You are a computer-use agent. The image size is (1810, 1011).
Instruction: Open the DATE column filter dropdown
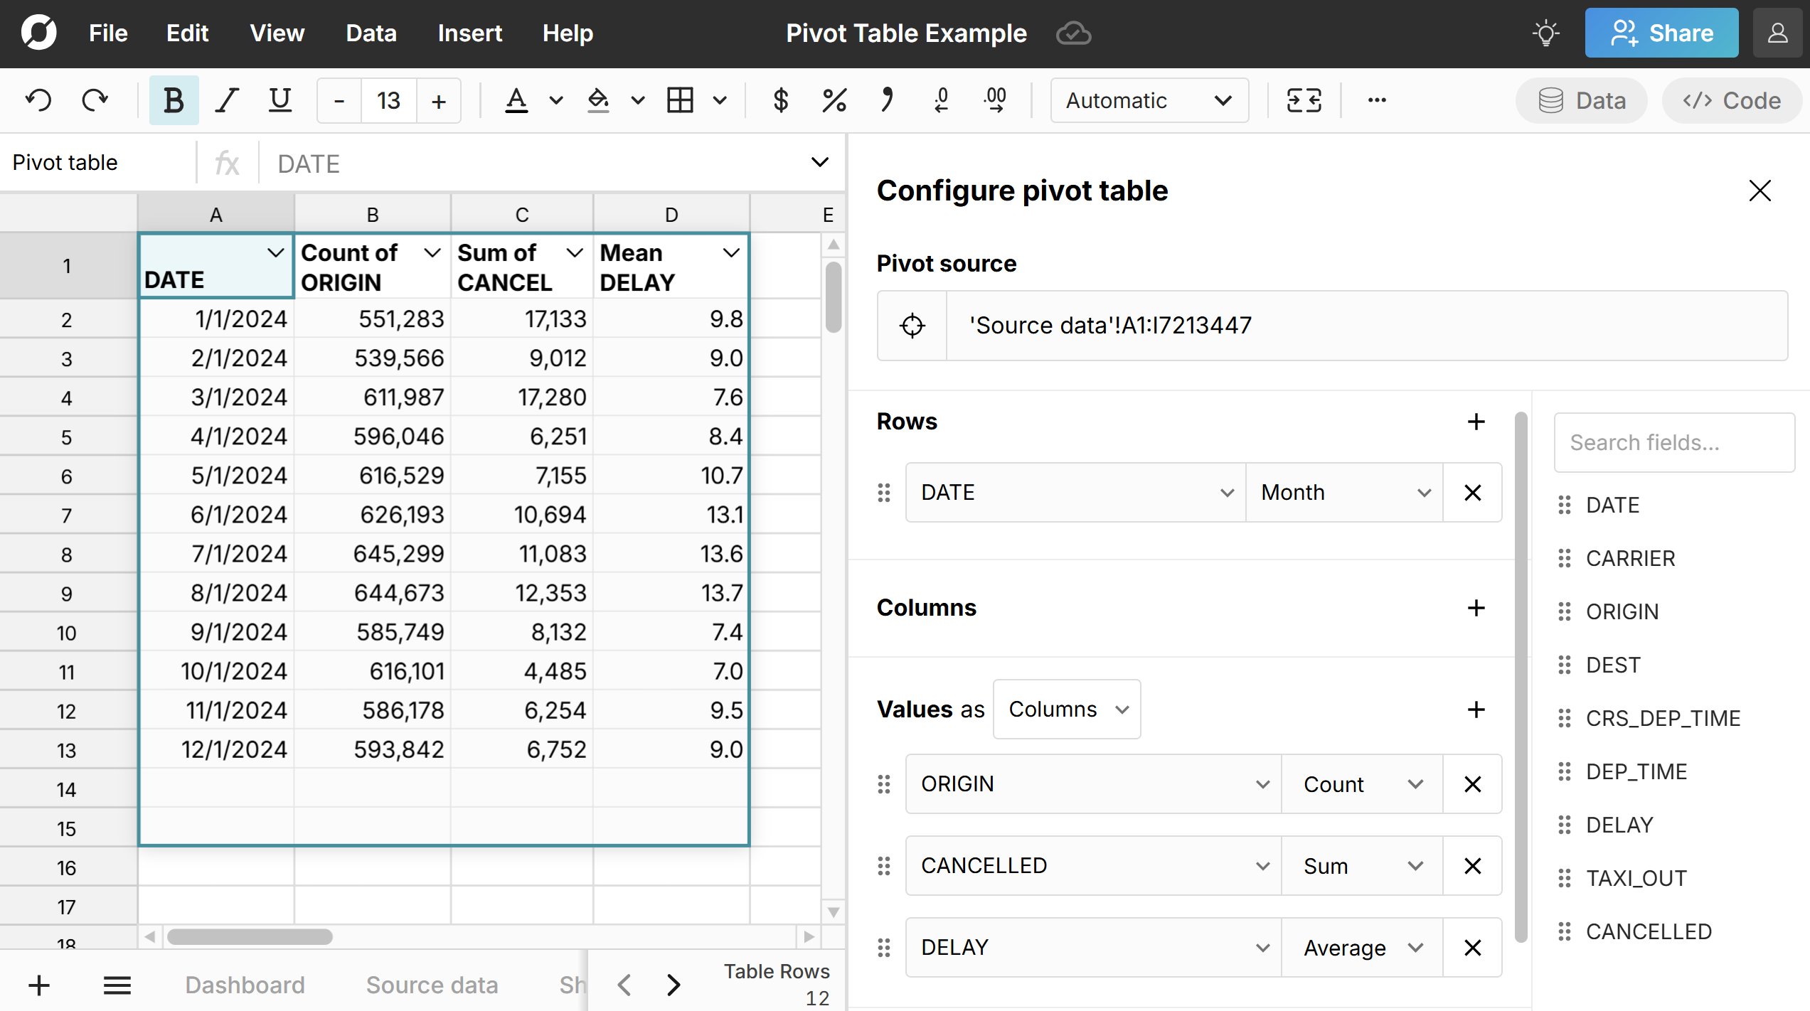(276, 252)
